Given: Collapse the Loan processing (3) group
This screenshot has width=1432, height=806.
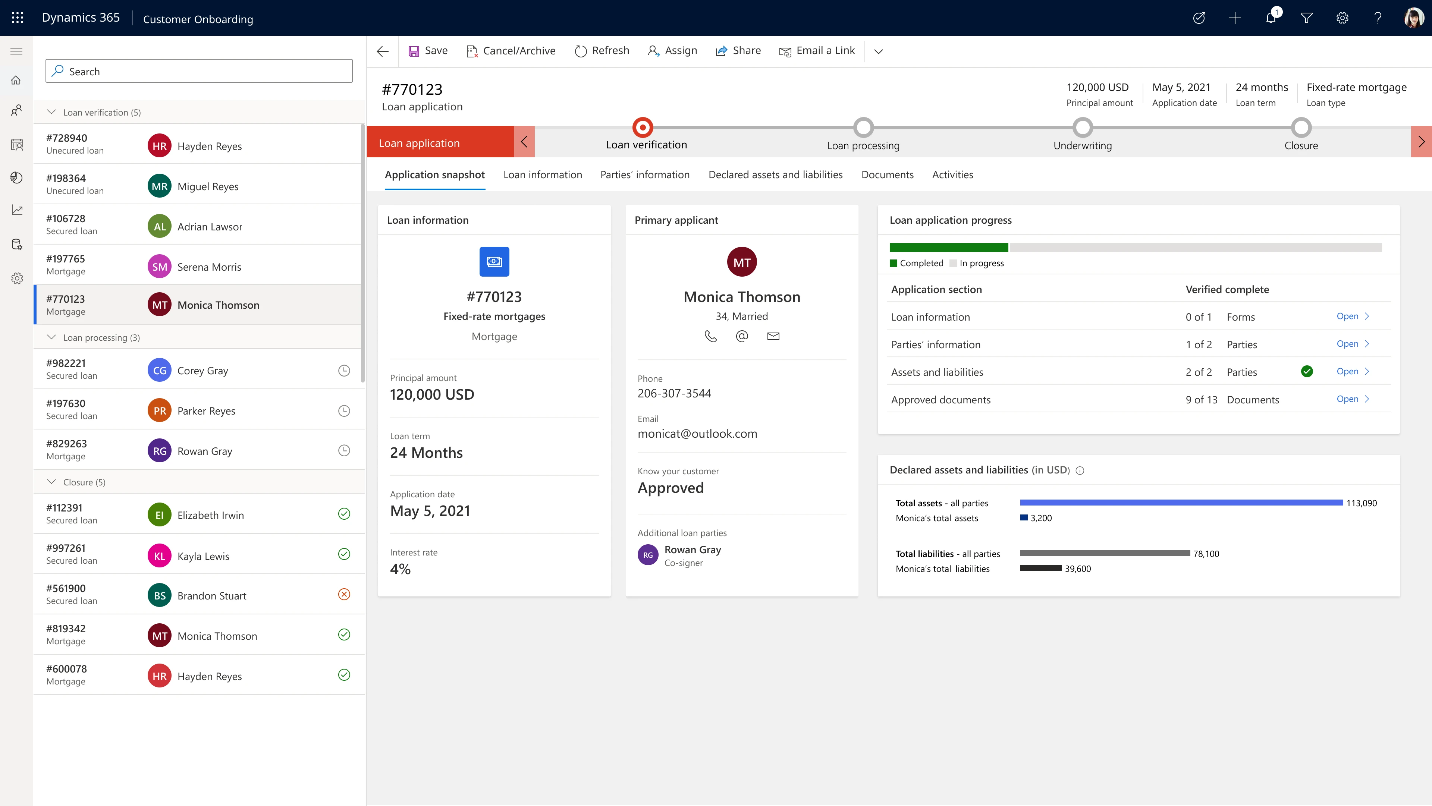Looking at the screenshot, I should (x=51, y=337).
